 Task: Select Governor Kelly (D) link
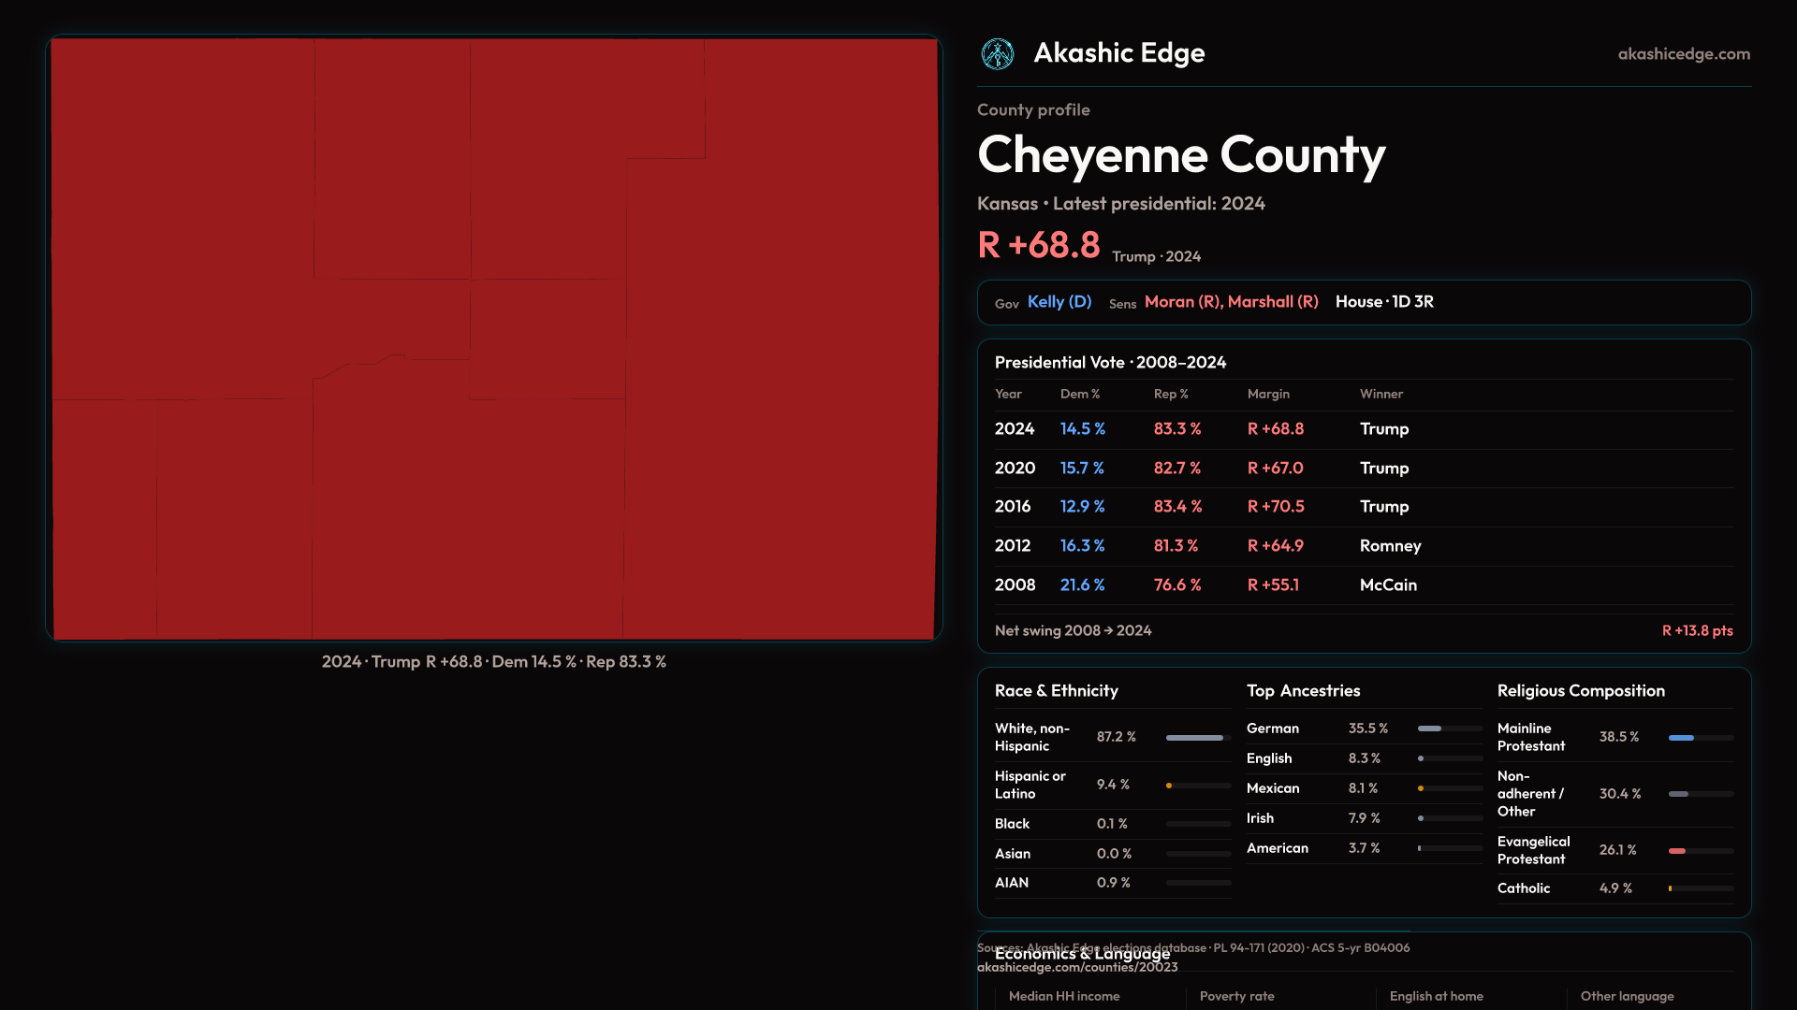point(1059,302)
